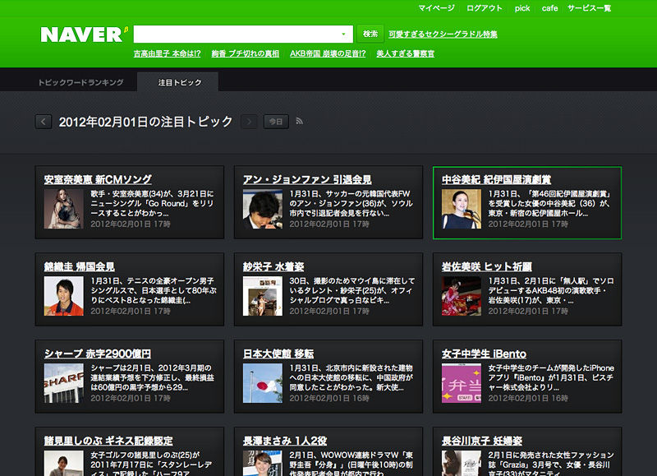Open 諸見里しのぶ ギネス記録認定 headline

108,441
